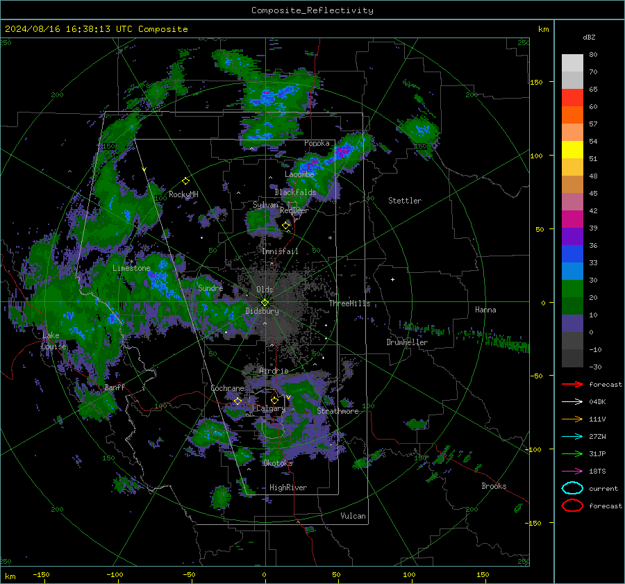Click the 33 dBZ blue color swatch
This screenshot has width=625, height=584.
(x=572, y=254)
